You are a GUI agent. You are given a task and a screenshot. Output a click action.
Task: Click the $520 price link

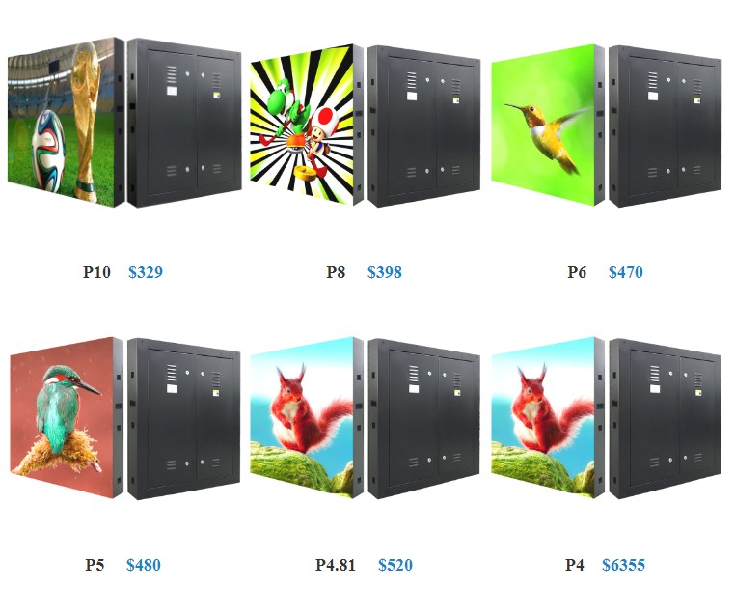tap(395, 565)
